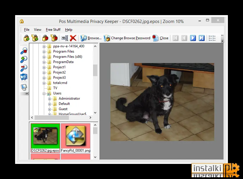Expand the ppa-nv-e-14164_400 folder node
243x179 pixels.
pos(44,46)
